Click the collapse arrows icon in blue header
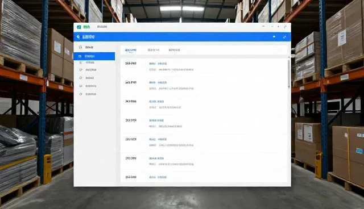This screenshot has height=209, width=364. [x=284, y=37]
